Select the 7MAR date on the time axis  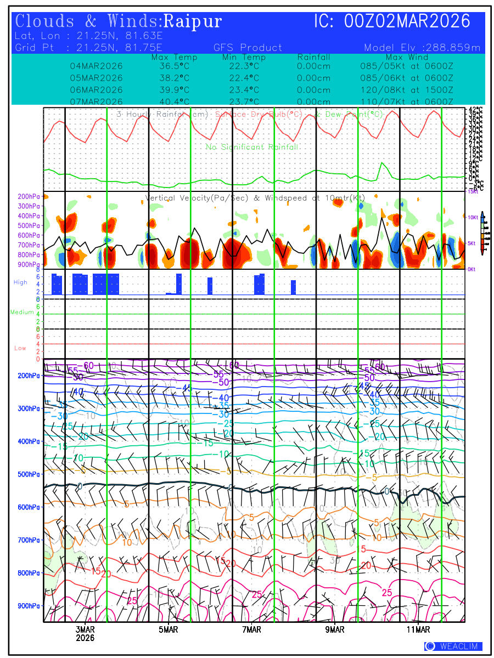251,630
